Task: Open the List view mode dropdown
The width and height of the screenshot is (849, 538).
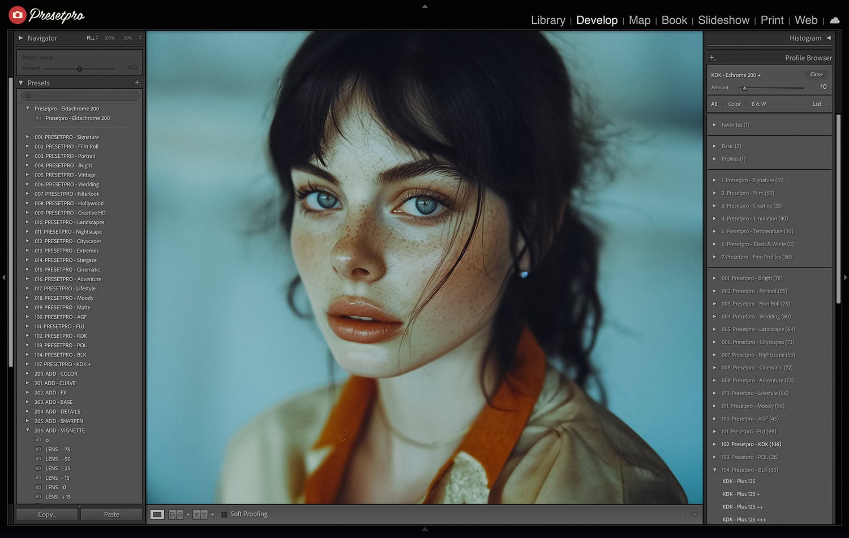Action: point(820,104)
